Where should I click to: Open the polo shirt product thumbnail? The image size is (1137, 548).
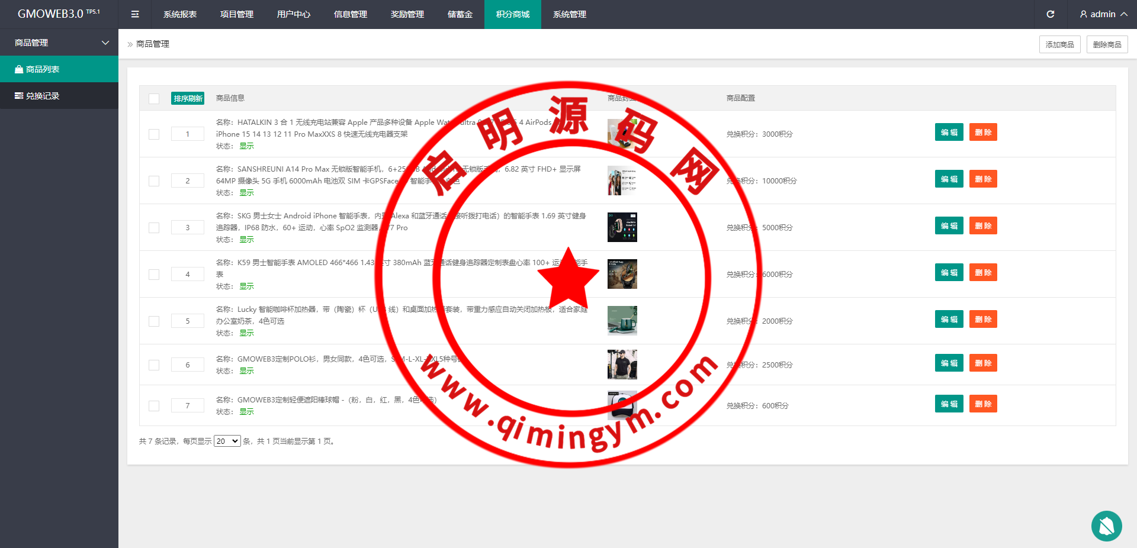coord(622,364)
